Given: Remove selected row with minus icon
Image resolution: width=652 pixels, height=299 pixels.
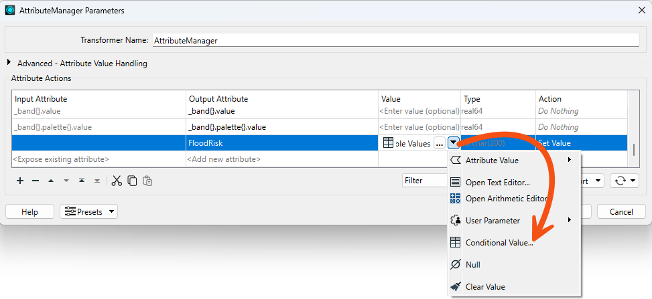Looking at the screenshot, I should click(36, 181).
